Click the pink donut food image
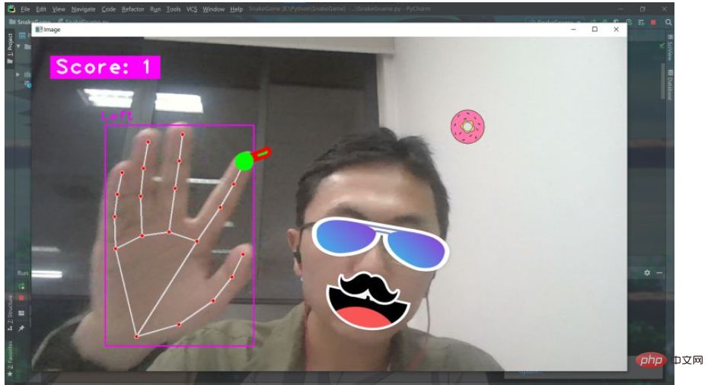 (x=467, y=126)
